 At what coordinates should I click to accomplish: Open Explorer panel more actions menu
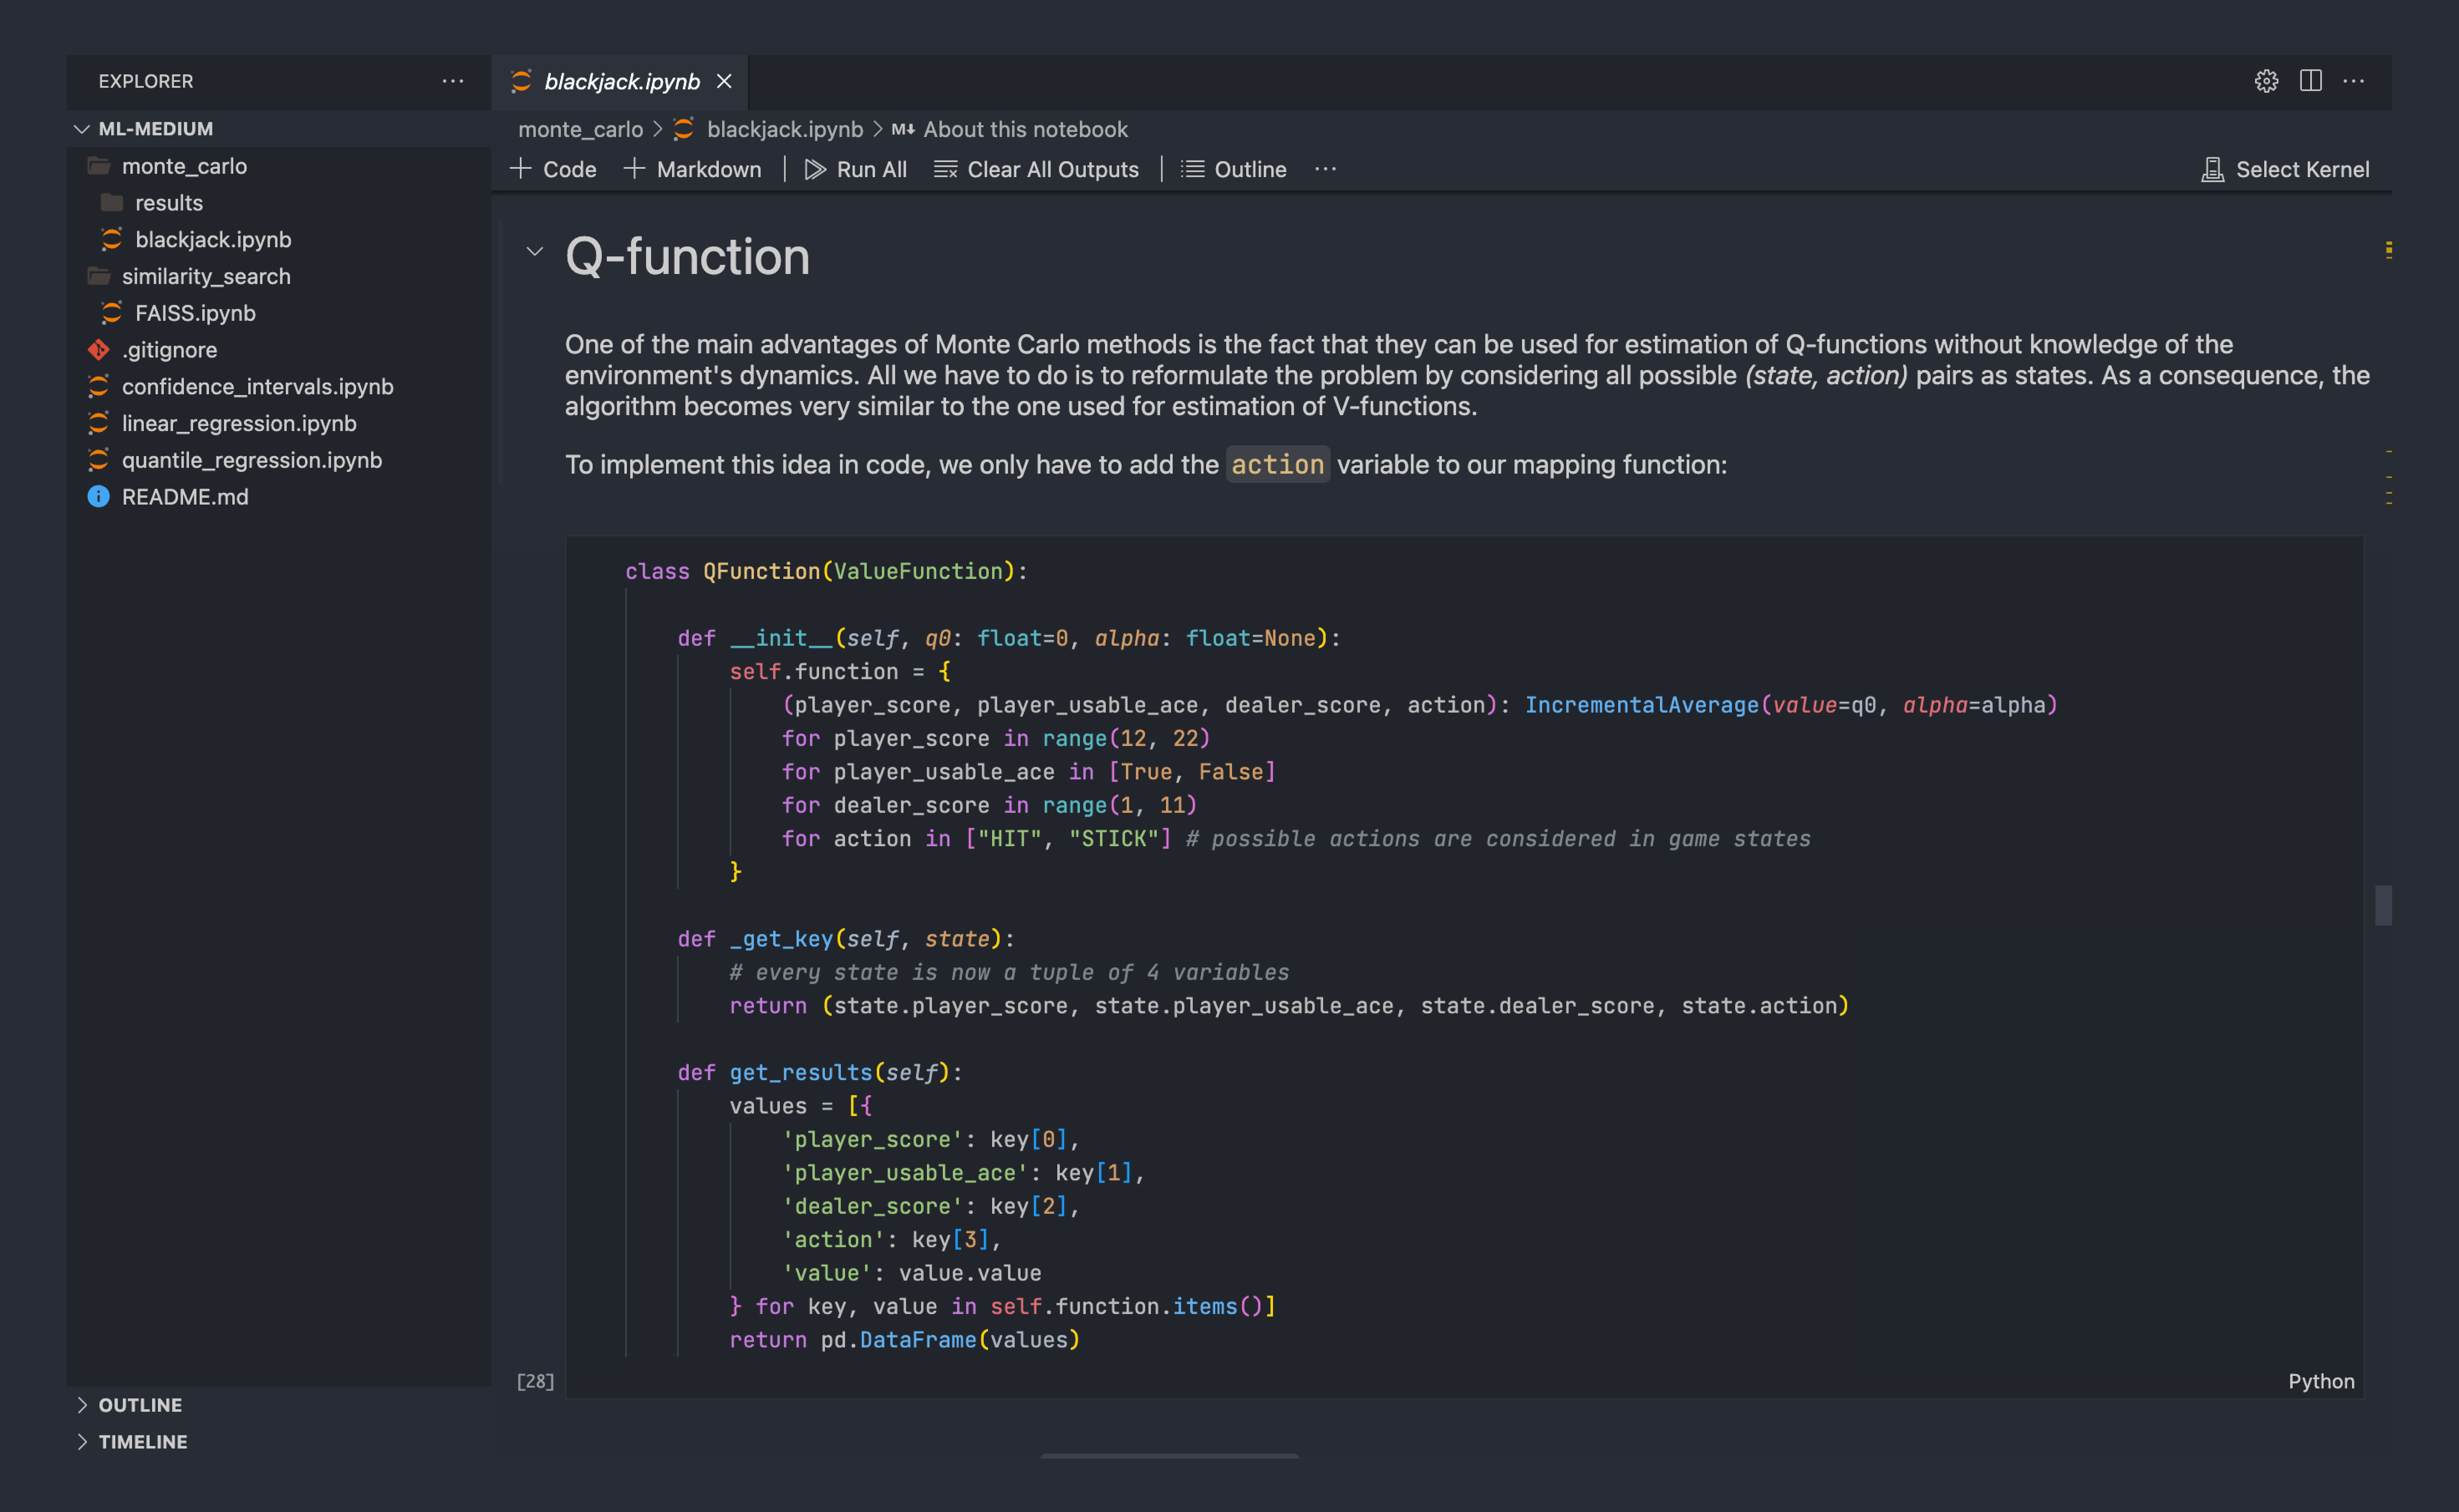(452, 81)
